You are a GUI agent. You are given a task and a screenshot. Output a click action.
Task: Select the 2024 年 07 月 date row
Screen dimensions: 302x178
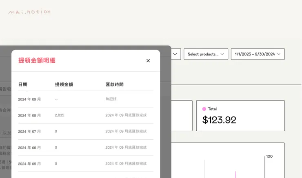pyautogui.click(x=86, y=132)
